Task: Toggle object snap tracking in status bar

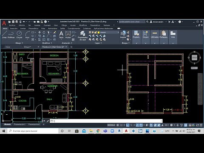Action: (137, 125)
